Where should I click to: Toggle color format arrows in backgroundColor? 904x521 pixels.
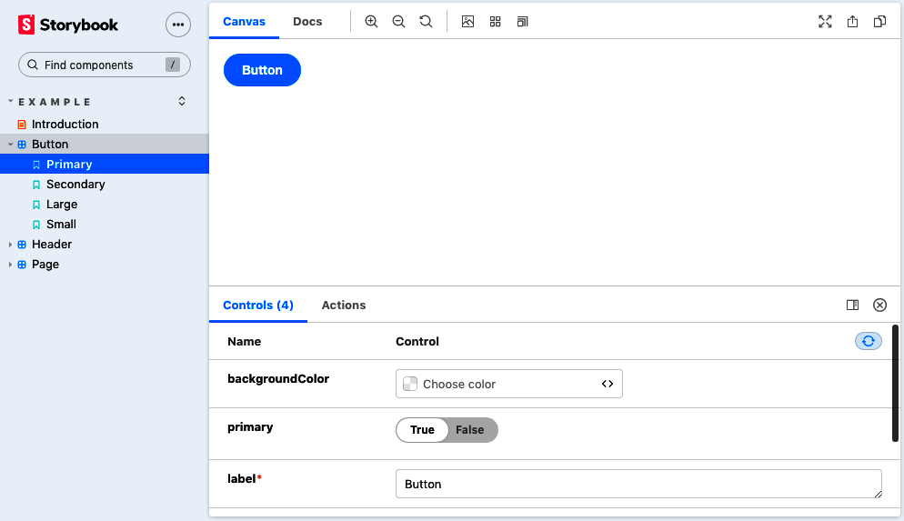point(607,385)
